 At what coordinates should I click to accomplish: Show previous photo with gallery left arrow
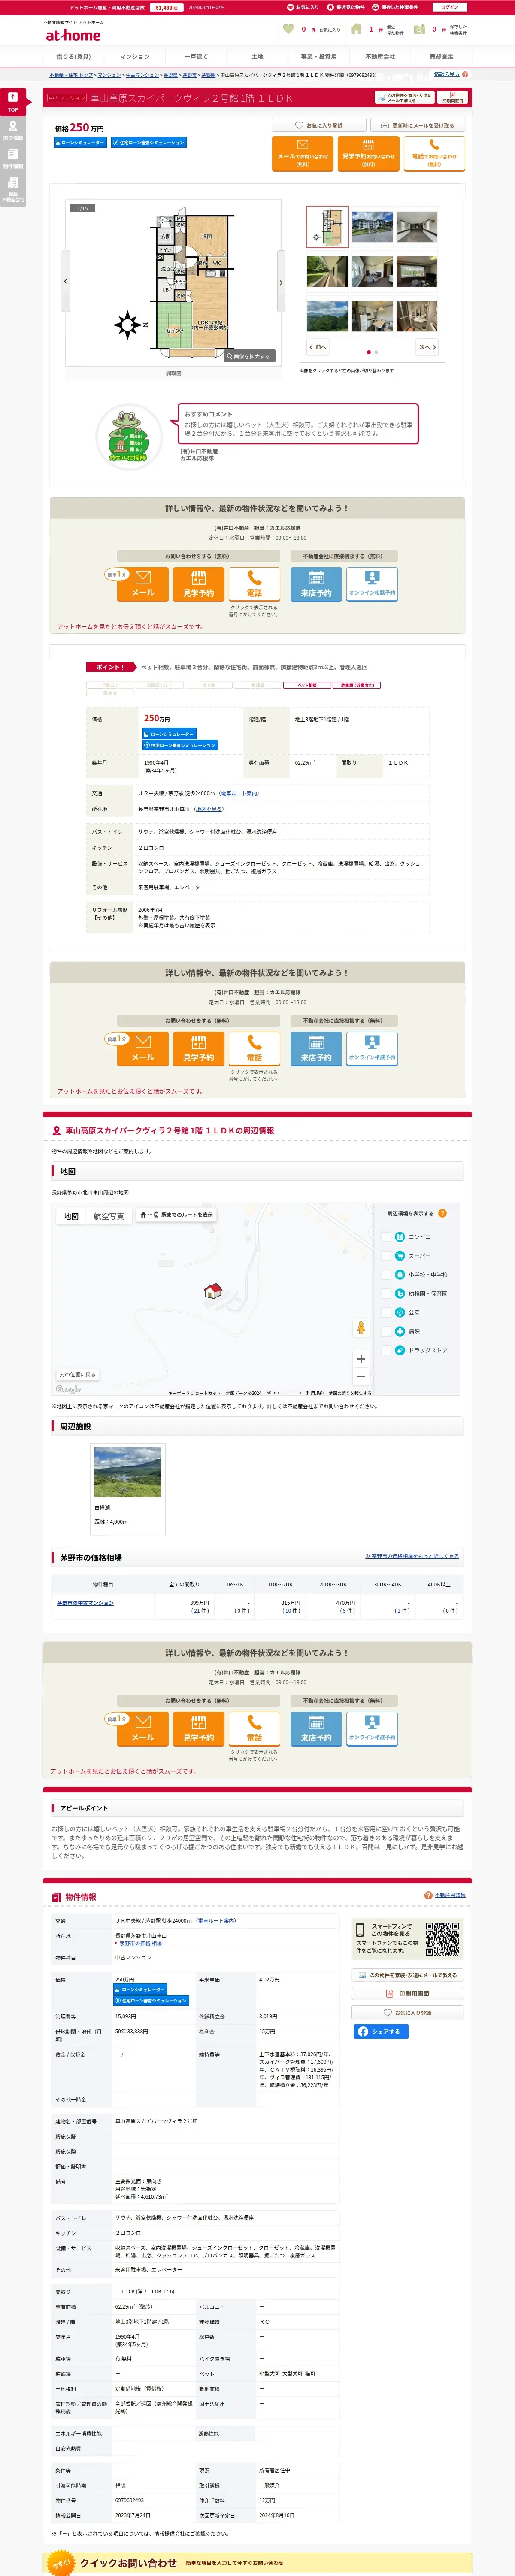coord(66,282)
